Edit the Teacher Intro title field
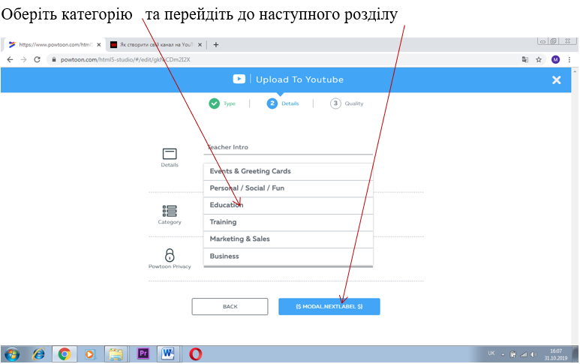 pyautogui.click(x=288, y=147)
